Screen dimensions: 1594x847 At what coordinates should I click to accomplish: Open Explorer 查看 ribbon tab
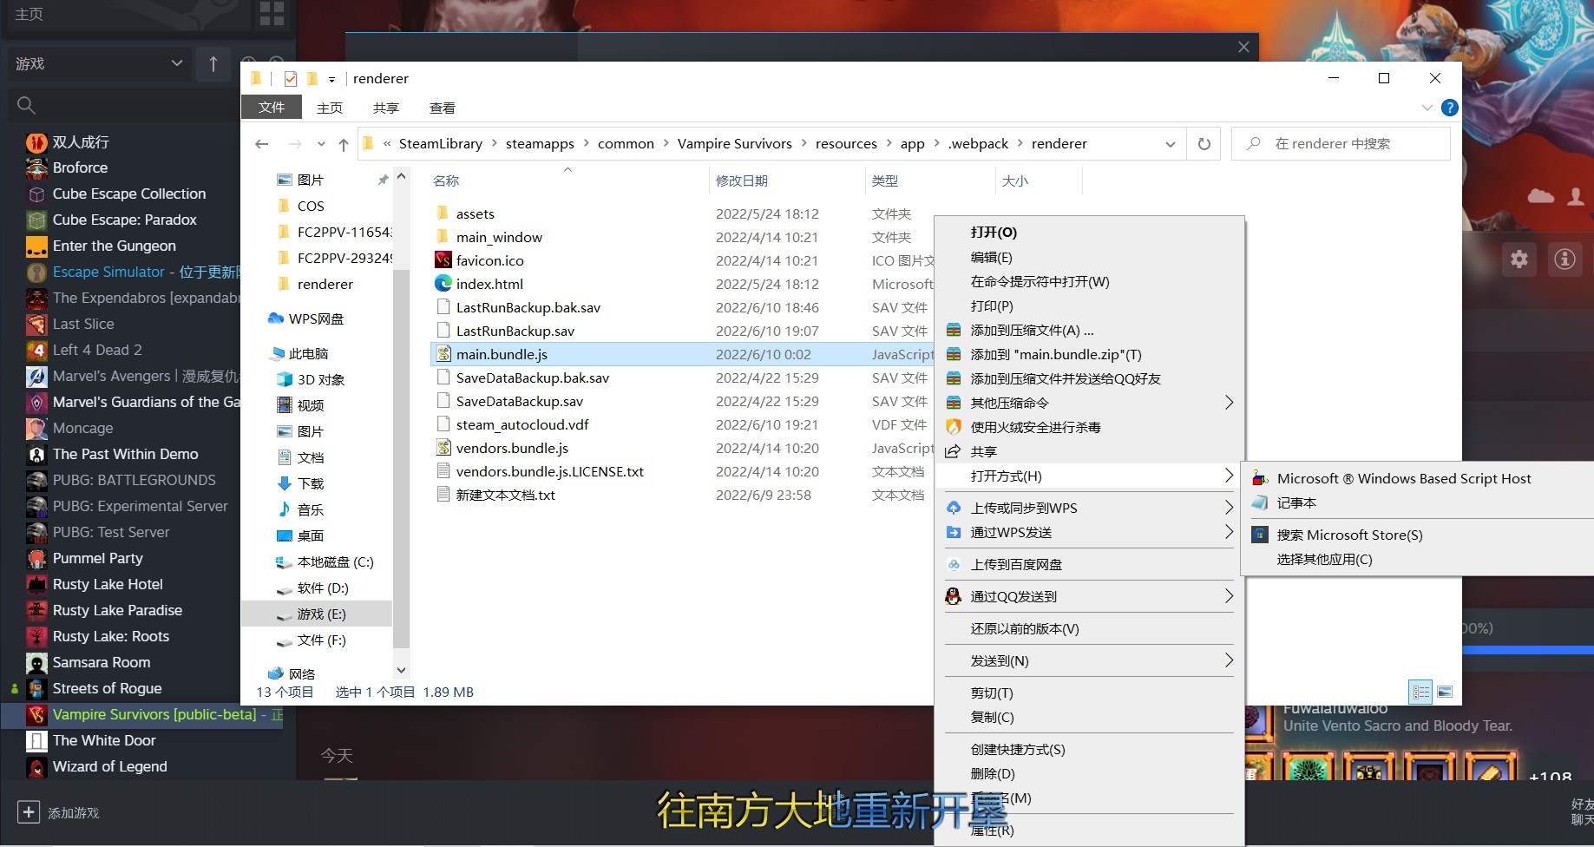[x=443, y=108]
